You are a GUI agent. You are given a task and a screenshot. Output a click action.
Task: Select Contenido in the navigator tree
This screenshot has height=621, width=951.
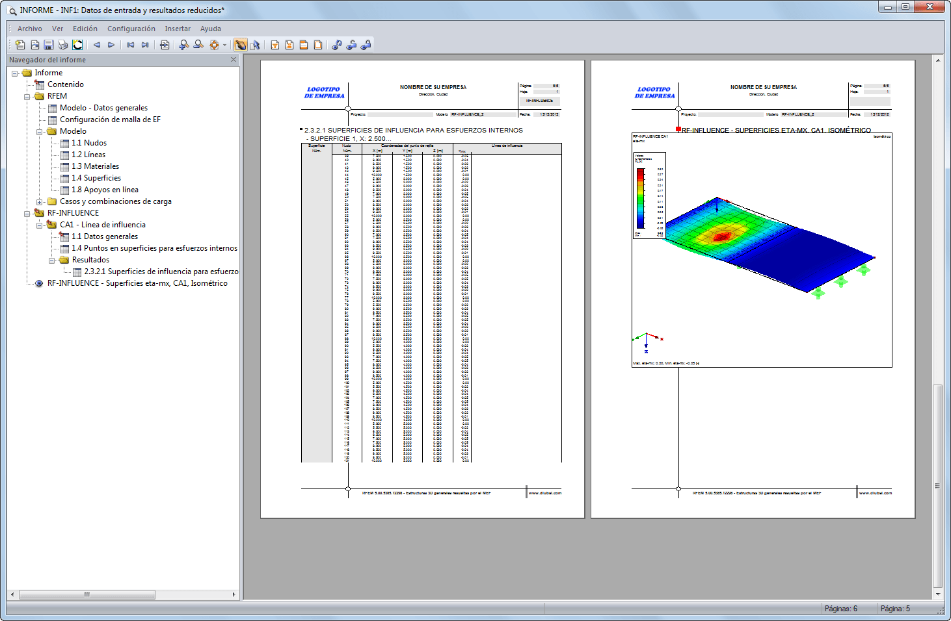click(x=66, y=84)
